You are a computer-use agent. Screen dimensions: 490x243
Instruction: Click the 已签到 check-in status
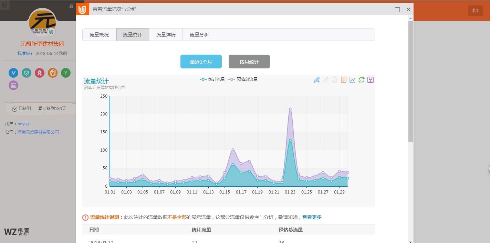(x=21, y=109)
